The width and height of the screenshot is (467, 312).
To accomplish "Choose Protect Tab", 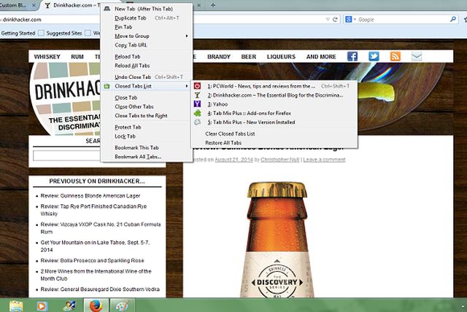I will click(147, 127).
